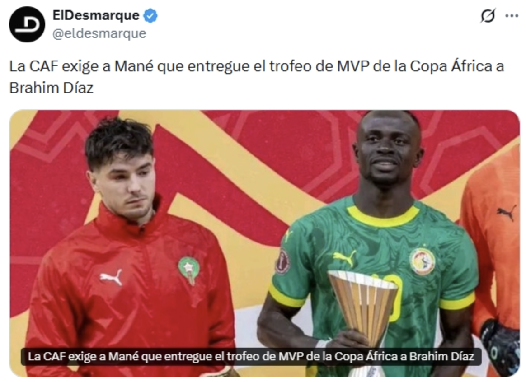Viewport: 526px width, 382px height.
Task: Open the three-dot more options menu
Action: point(512,16)
